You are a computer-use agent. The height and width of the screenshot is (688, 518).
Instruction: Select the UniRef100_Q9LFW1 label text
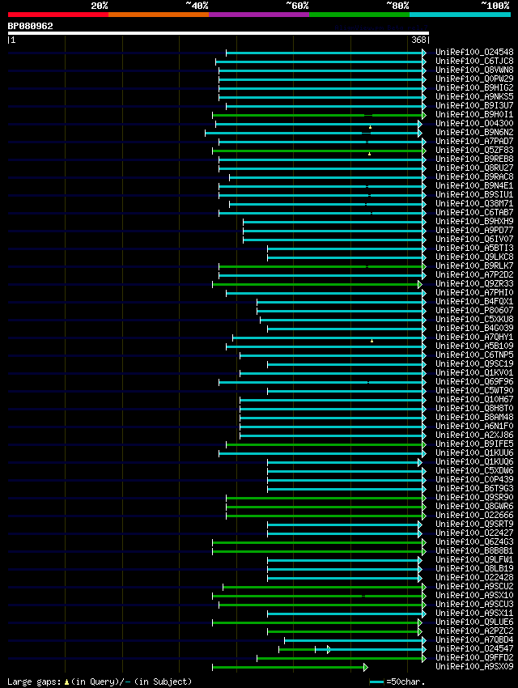coord(474,559)
